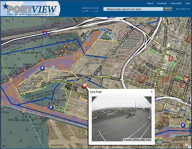Image resolution: width=192 pixels, height=149 pixels.
Task: Open the Help menu item
Action: (188, 3)
